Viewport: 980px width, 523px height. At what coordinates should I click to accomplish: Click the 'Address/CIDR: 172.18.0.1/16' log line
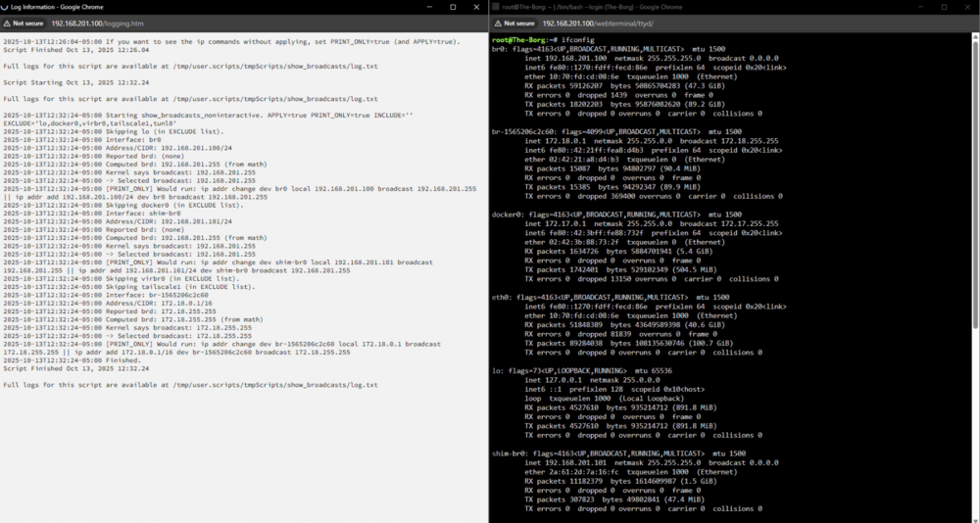(110, 303)
